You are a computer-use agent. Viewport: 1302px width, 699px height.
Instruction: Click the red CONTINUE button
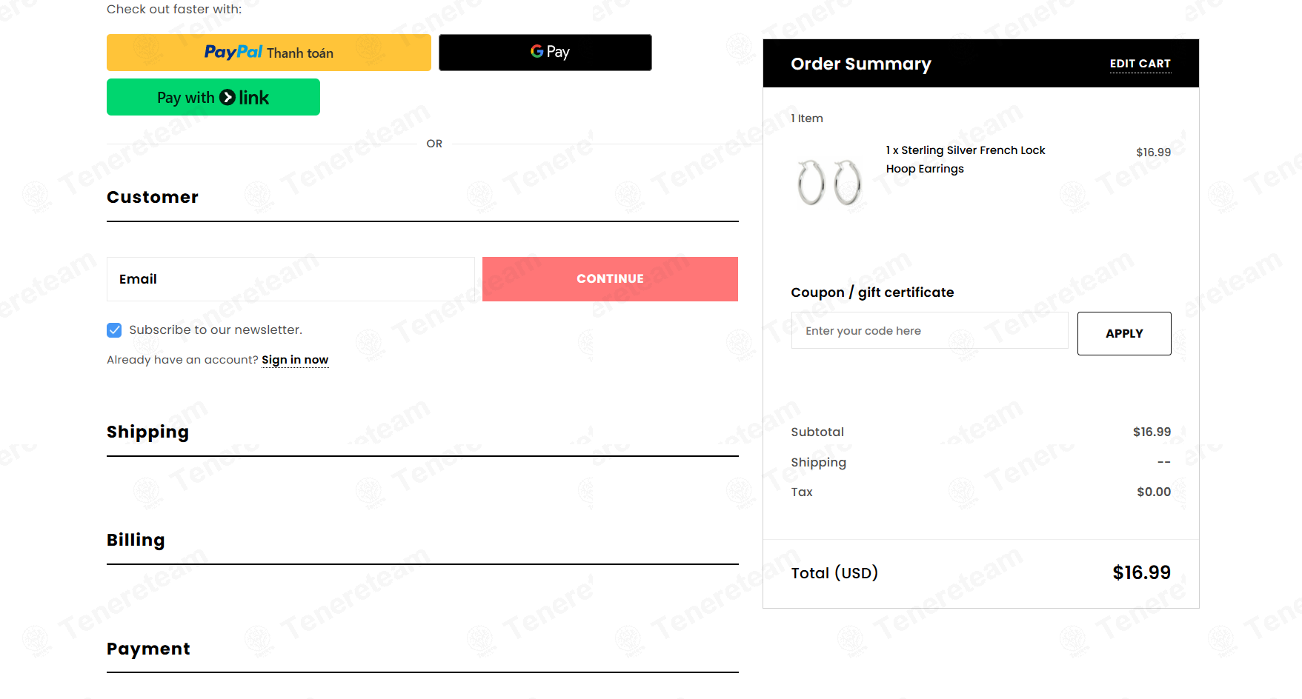click(610, 279)
